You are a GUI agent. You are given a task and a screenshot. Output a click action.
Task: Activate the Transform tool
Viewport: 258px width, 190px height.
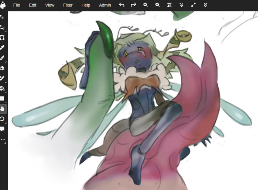pos(2,38)
